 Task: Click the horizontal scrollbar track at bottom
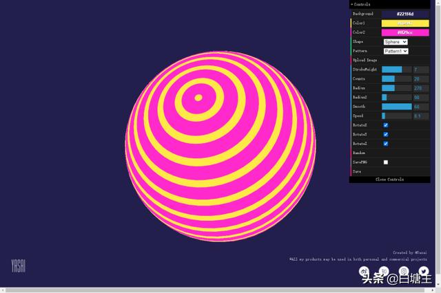[x=218, y=290]
